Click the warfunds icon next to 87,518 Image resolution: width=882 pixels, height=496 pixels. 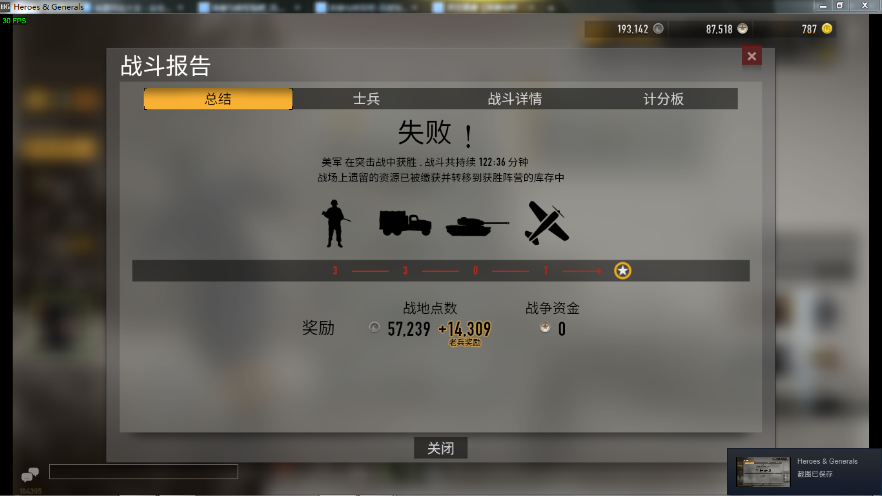click(x=743, y=29)
